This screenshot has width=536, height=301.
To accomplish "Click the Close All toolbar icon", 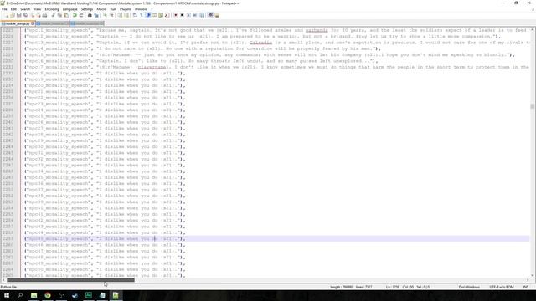I will [x=39, y=15].
